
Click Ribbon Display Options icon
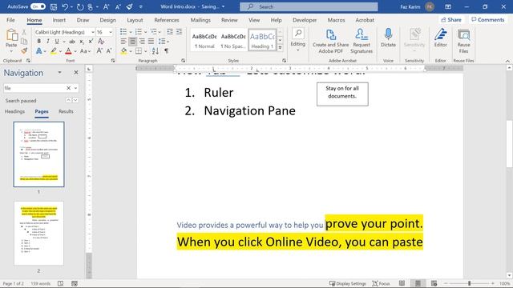tap(448, 6)
